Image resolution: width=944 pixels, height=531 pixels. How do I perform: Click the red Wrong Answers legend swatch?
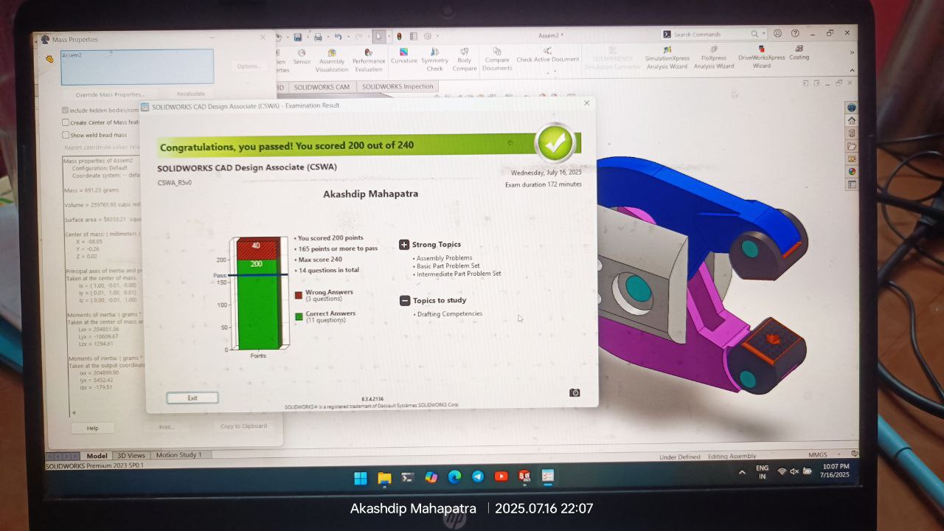coord(299,295)
